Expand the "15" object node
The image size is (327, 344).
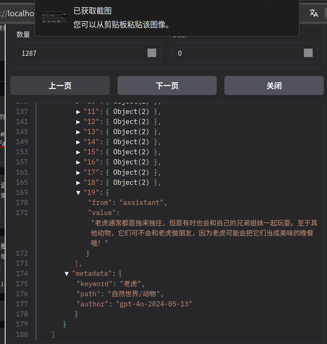78,152
